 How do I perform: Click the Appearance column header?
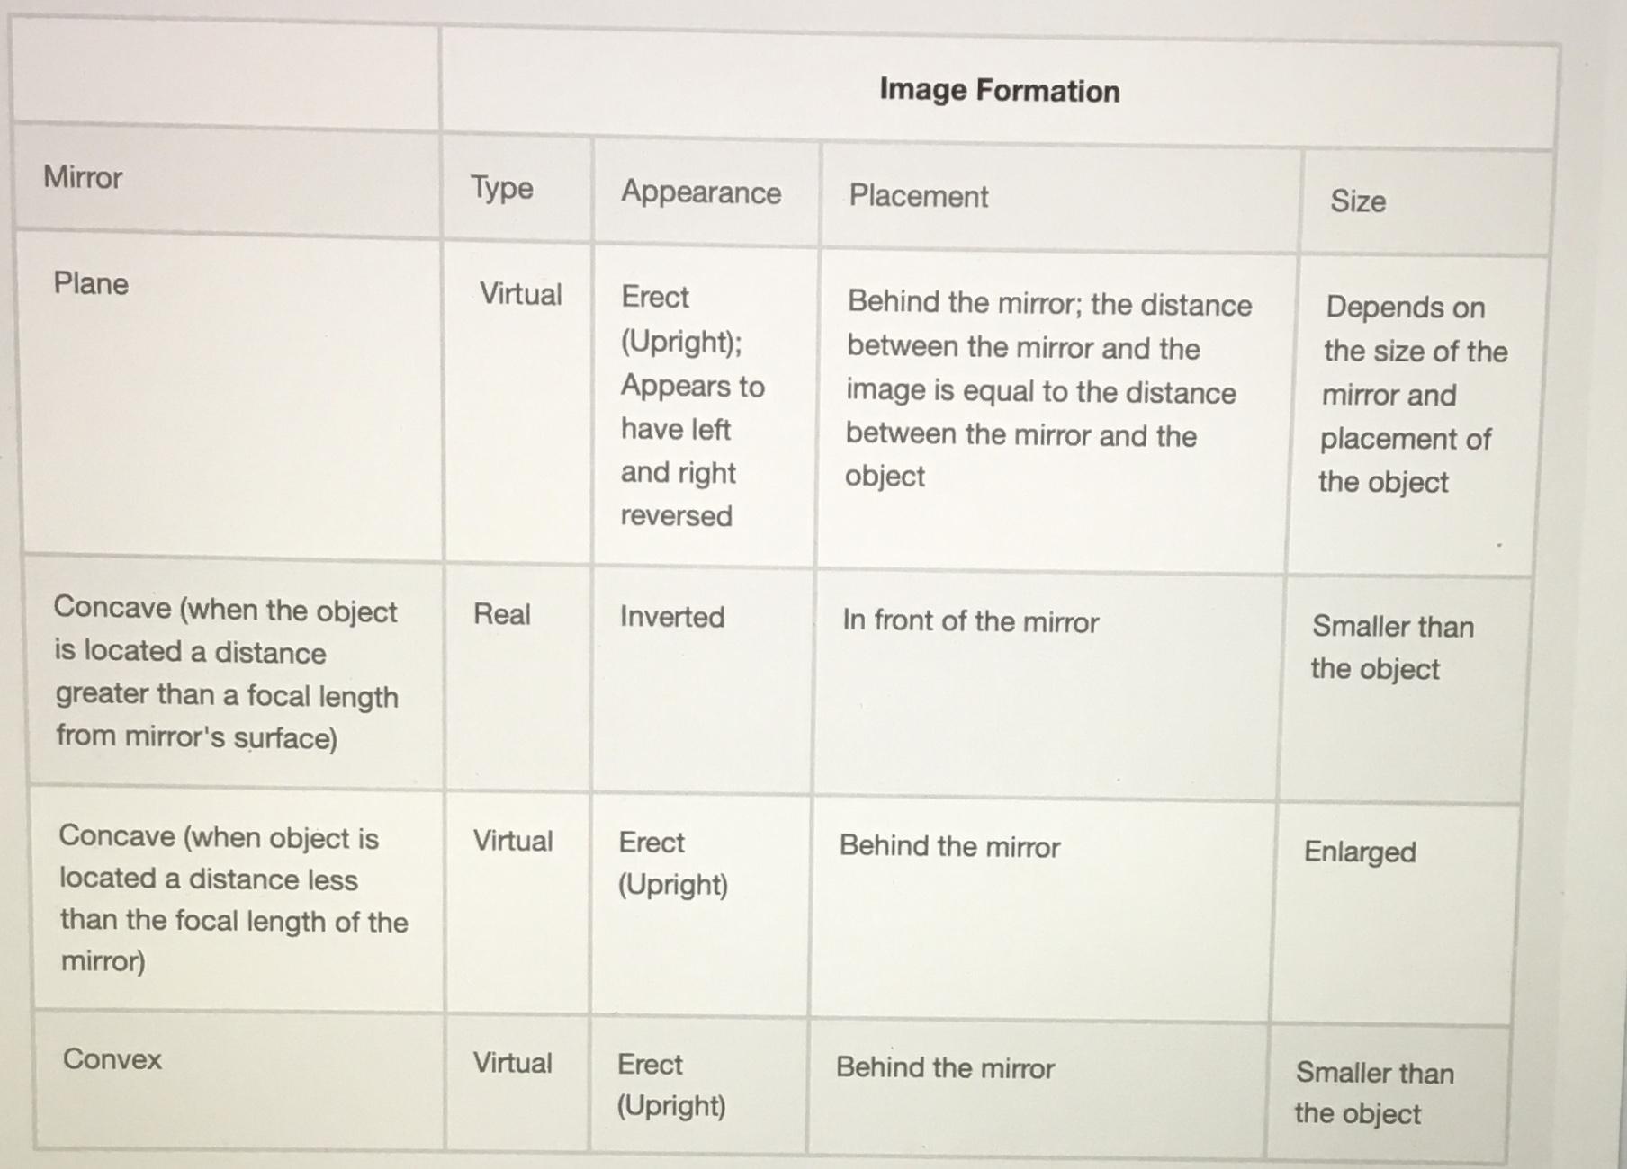[x=701, y=192]
